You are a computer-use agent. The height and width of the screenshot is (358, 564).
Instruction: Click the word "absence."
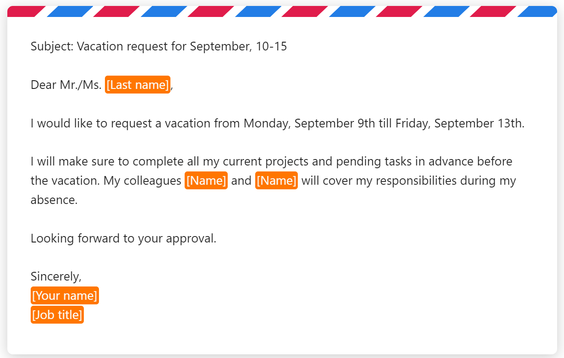[54, 200]
